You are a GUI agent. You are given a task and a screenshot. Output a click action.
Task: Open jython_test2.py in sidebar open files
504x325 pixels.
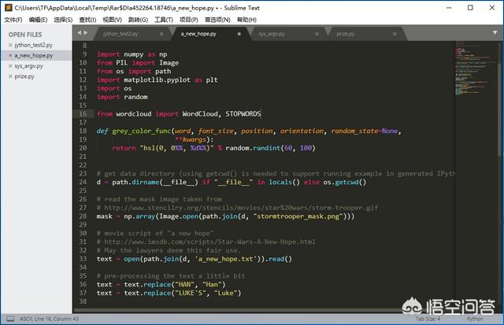click(33, 45)
